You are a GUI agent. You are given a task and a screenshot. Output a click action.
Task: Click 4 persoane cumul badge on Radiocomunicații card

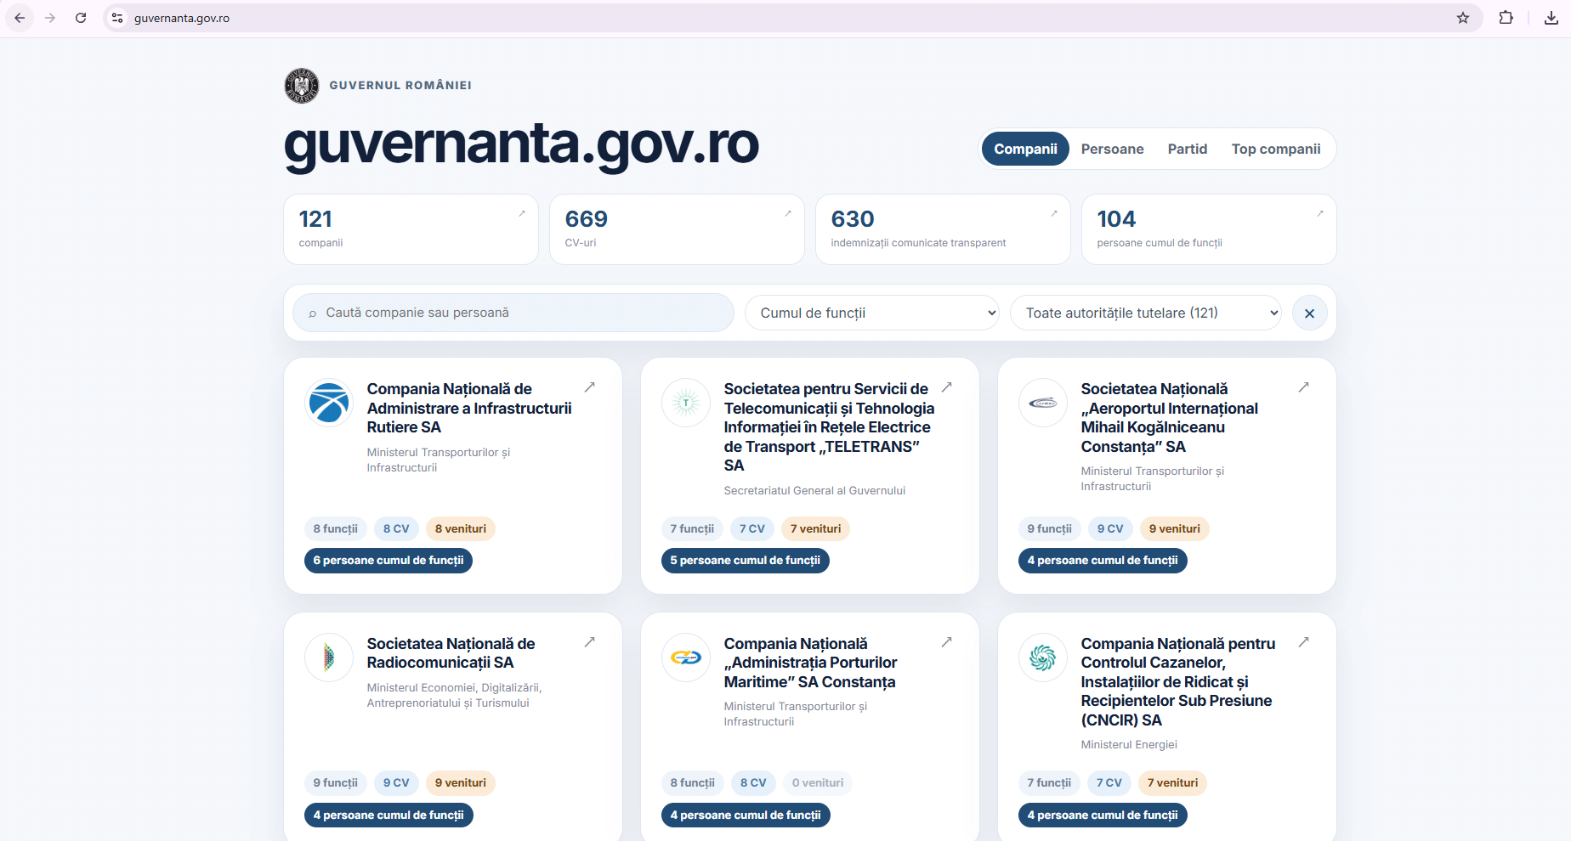point(388,816)
